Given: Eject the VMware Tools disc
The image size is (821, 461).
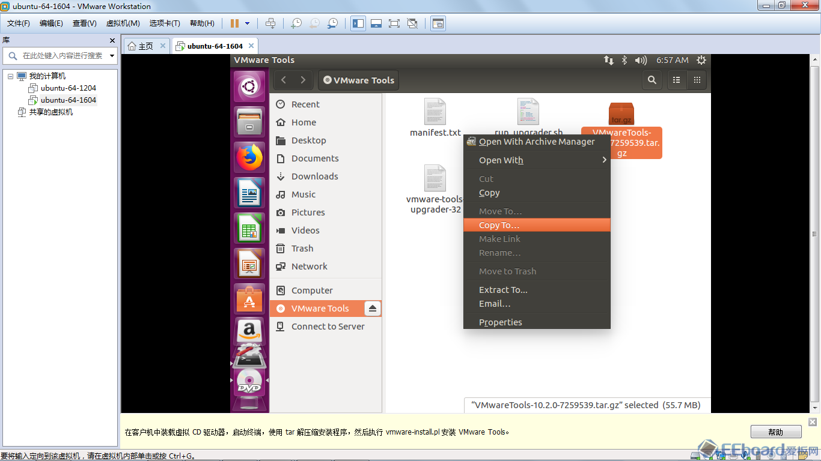Looking at the screenshot, I should click(372, 309).
